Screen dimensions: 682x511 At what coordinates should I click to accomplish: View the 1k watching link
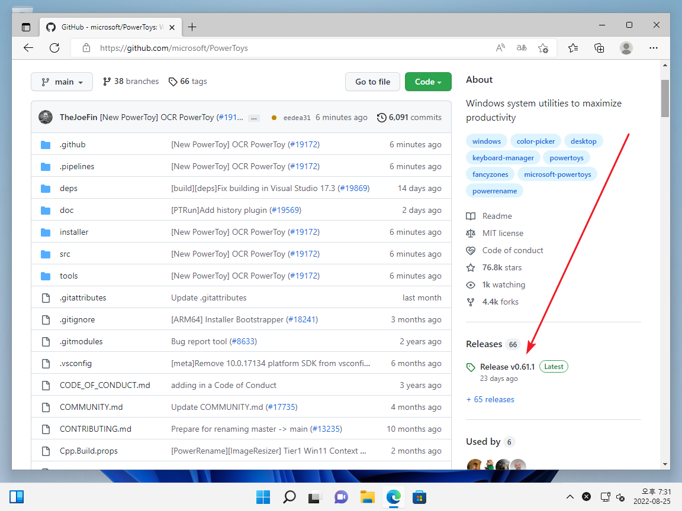click(496, 284)
